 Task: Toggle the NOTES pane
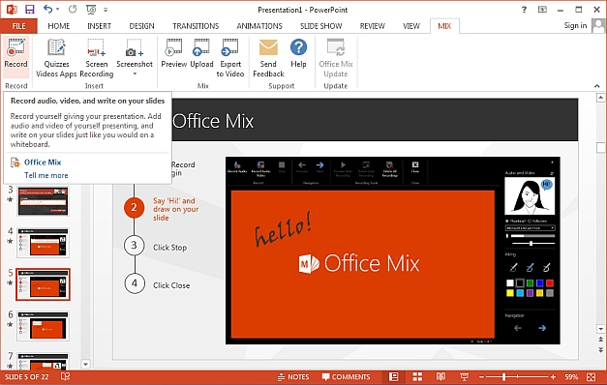293,377
